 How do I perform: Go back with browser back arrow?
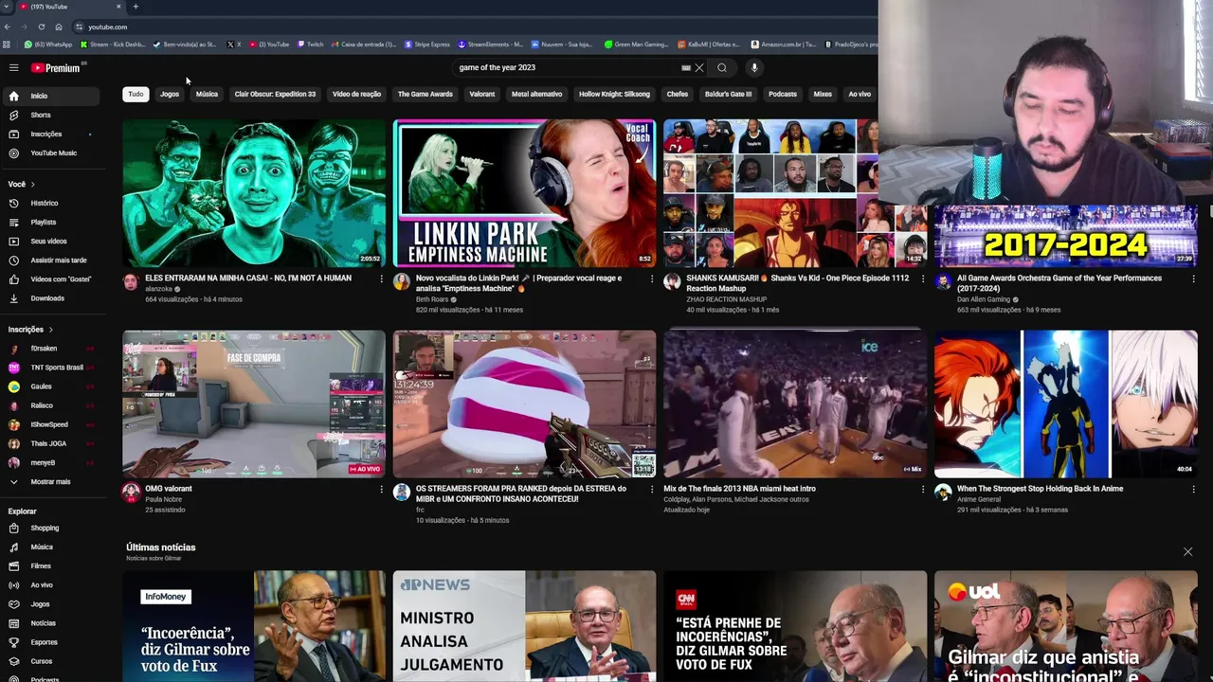click(8, 27)
